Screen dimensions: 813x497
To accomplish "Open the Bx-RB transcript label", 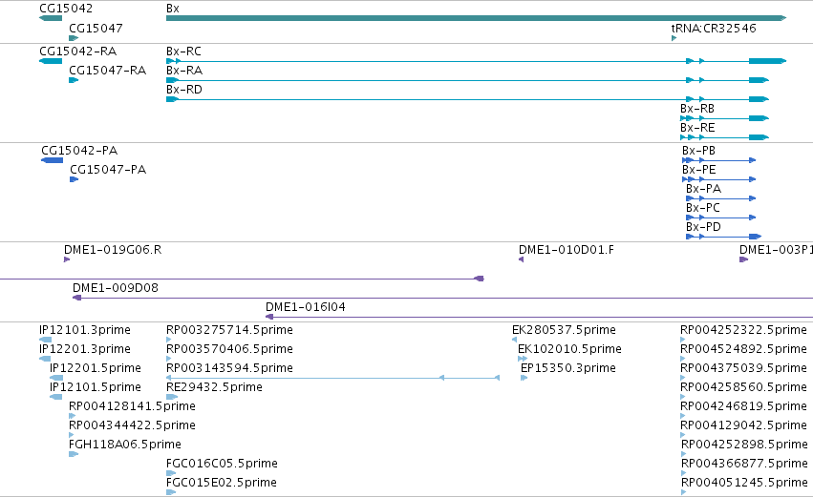I will click(697, 109).
